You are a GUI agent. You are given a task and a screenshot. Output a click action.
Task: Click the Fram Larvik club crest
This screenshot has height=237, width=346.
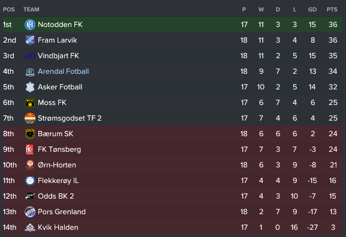point(30,40)
